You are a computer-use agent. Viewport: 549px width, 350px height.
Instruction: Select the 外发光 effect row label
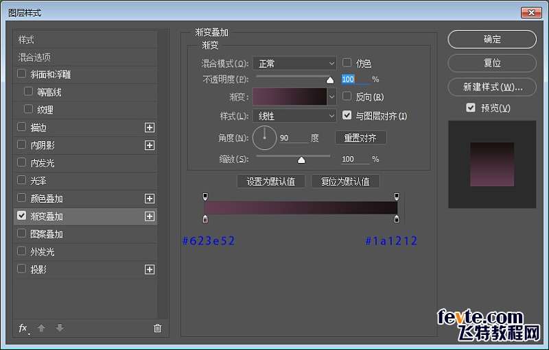(x=43, y=252)
